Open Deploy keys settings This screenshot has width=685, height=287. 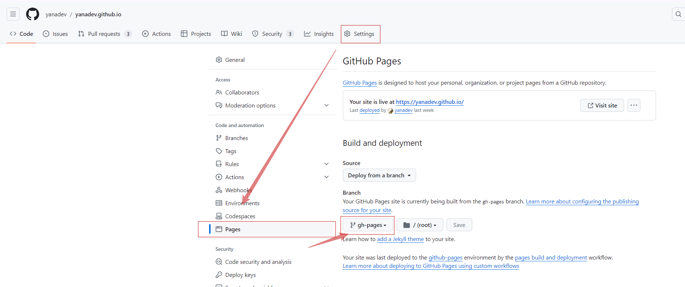[240, 275]
